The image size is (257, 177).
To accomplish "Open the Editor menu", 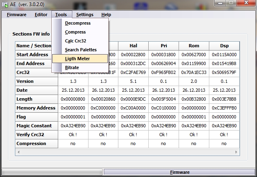I will pyautogui.click(x=41, y=15).
